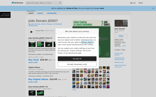Open second CD thumbnail image
Image resolution: width=156 pixels, height=97 pixels.
point(40,93)
